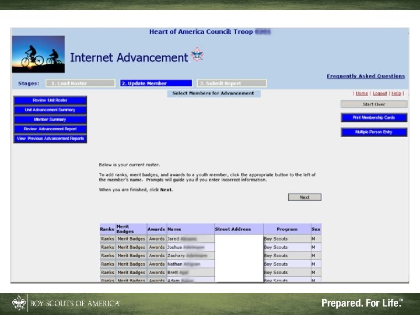
Task: Click Jared's name cell
Action: (191, 239)
